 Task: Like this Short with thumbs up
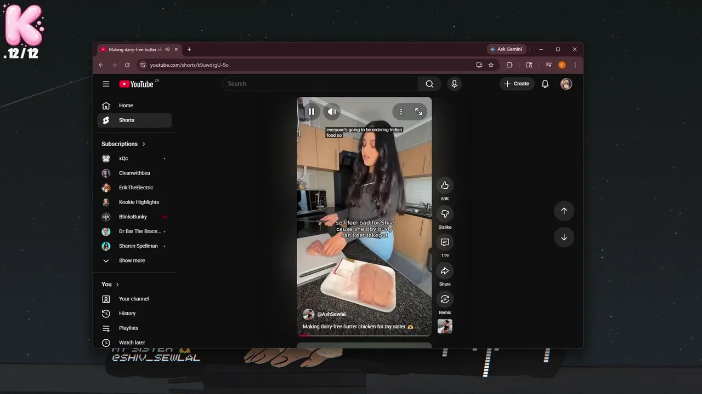[x=445, y=185]
